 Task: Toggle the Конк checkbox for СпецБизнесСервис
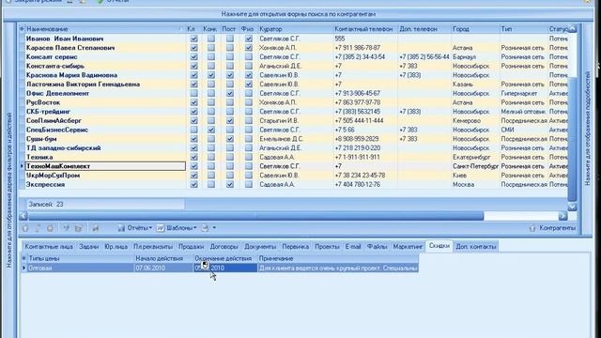(x=211, y=130)
